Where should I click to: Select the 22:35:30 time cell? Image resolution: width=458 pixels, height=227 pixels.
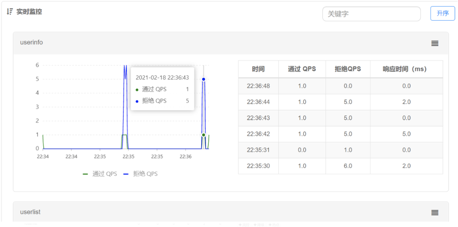[258, 166]
